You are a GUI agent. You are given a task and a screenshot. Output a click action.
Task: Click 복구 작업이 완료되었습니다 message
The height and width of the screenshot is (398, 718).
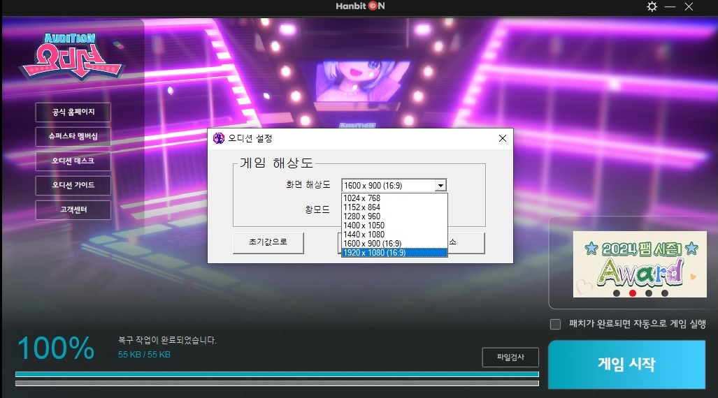(x=167, y=340)
